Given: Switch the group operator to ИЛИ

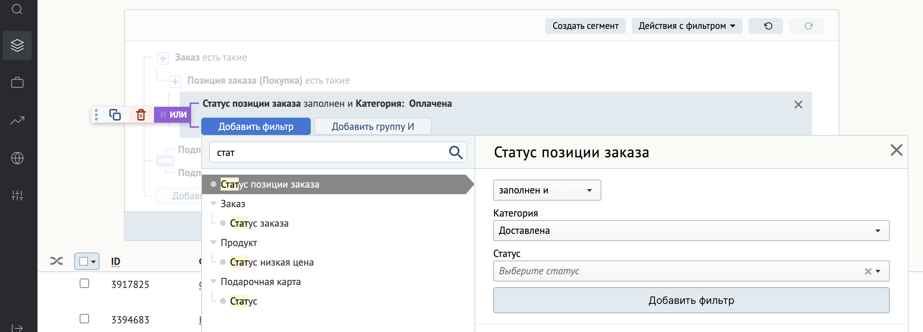Looking at the screenshot, I should [178, 115].
